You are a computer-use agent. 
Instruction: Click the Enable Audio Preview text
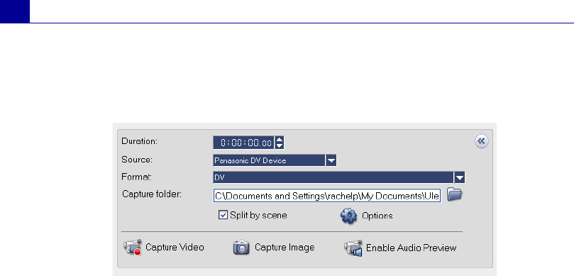(411, 248)
